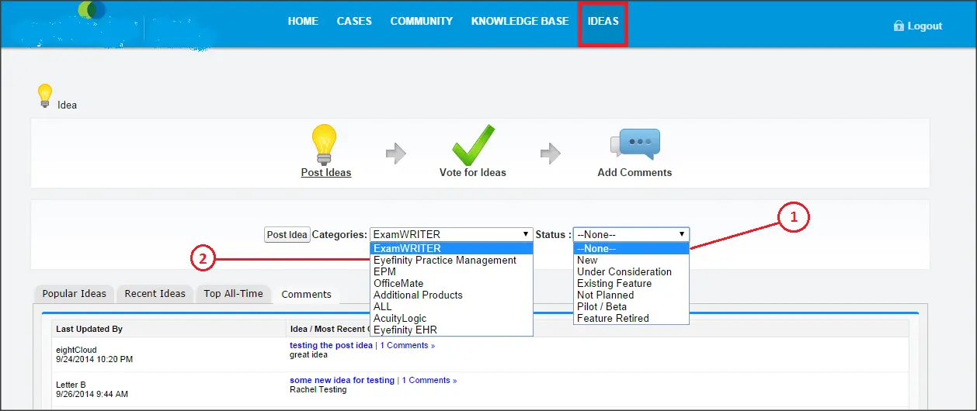Go to the COMMUNITY section

coord(421,21)
